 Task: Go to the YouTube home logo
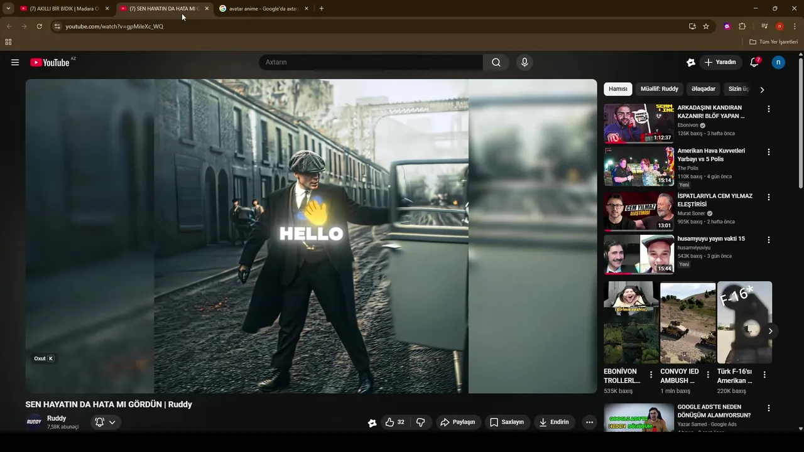point(50,62)
